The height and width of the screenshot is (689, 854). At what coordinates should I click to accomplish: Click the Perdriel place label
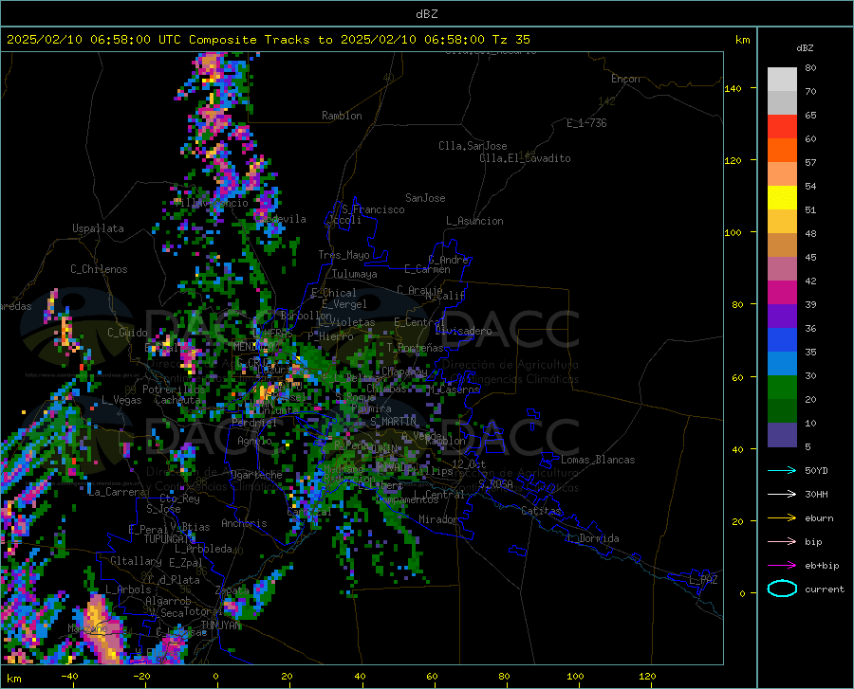click(x=253, y=422)
